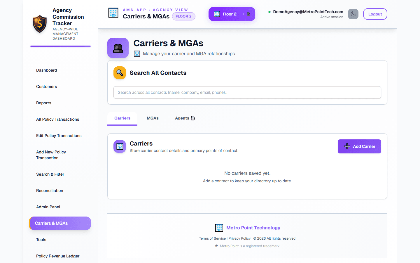
Task: Click the building icon beside the Carriers section title
Action: point(120,146)
